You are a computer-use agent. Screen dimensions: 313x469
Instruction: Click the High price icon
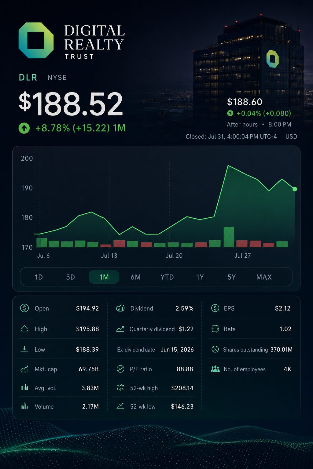(24, 329)
